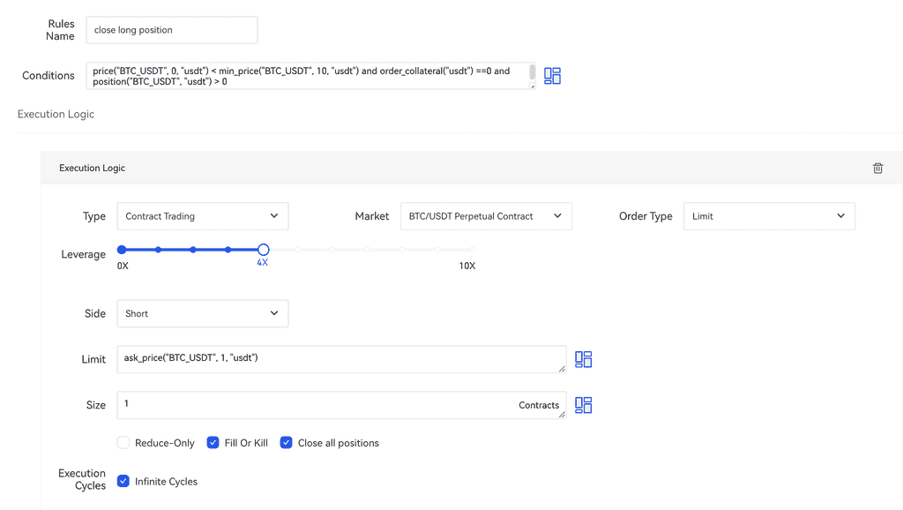Image resolution: width=903 pixels, height=510 pixels.
Task: Uncheck the Fill Or Kill option
Action: click(213, 443)
